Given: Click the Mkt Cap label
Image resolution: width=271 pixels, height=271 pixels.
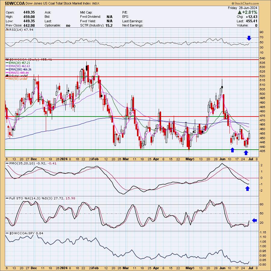Looking at the screenshot, I should point(86,12).
